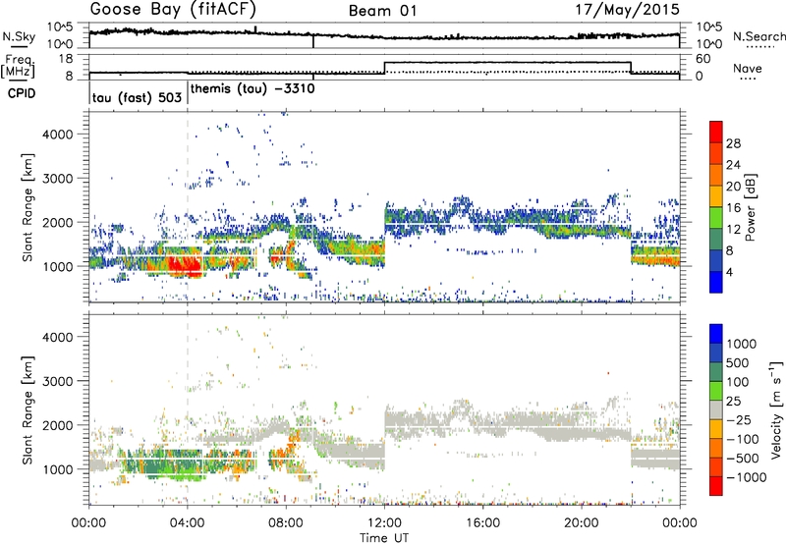Click the 'Velocity [m s-1]' colorbar title
The image size is (786, 544).
776,409
